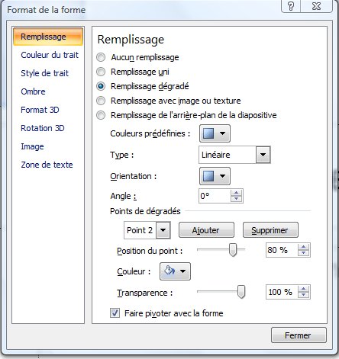Screen dimensions: 339x359
Task: Close the Format de la forme dialog
Action: point(299,335)
